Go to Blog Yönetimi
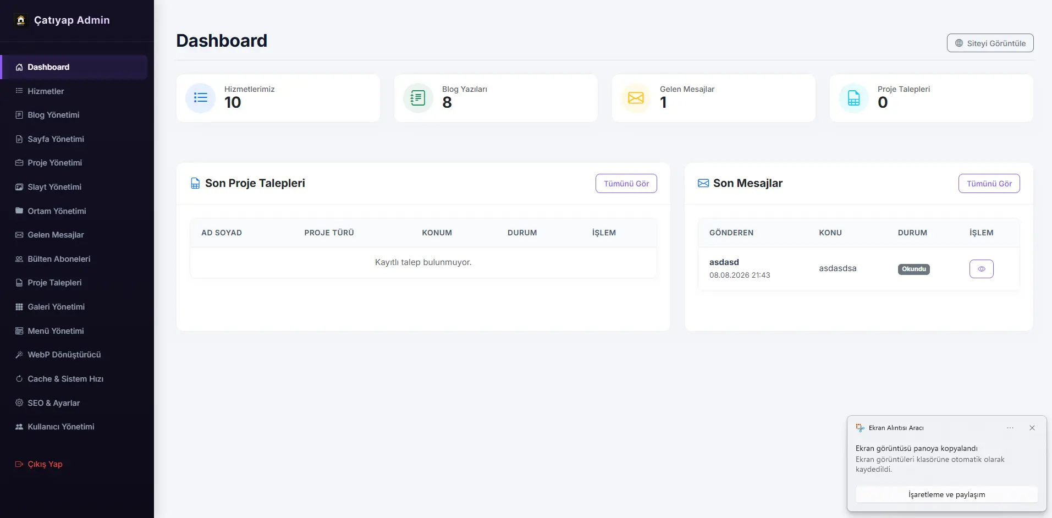Image resolution: width=1052 pixels, height=518 pixels. click(75, 115)
